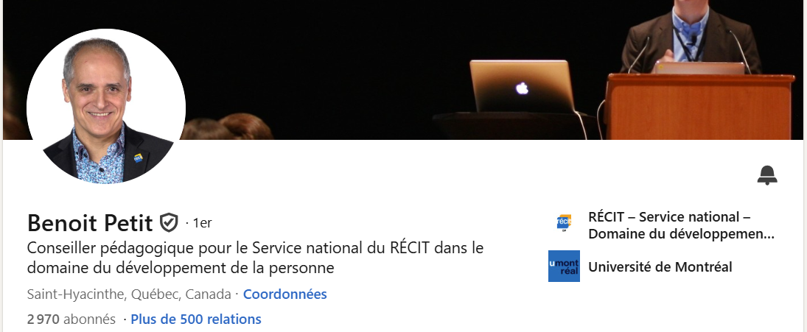Click the floral shirt in profile photo
Viewport: 807px width, 332px height.
click(98, 156)
